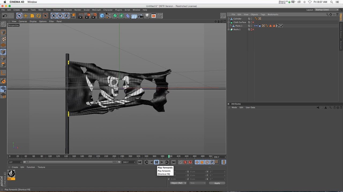Click Render View clapperboard icon
This screenshot has width=343, height=192.
[81, 16]
